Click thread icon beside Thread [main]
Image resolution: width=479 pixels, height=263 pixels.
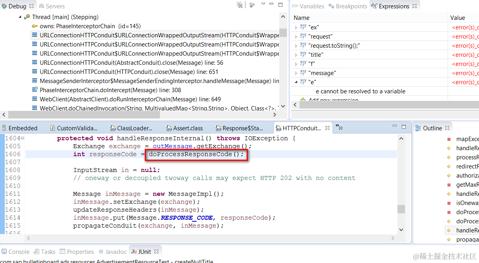[27, 17]
